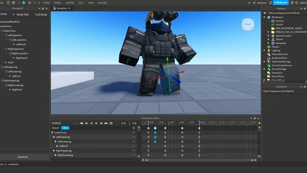Click the Front view cube in viewport
The height and width of the screenshot is (173, 307).
pyautogui.click(x=248, y=24)
